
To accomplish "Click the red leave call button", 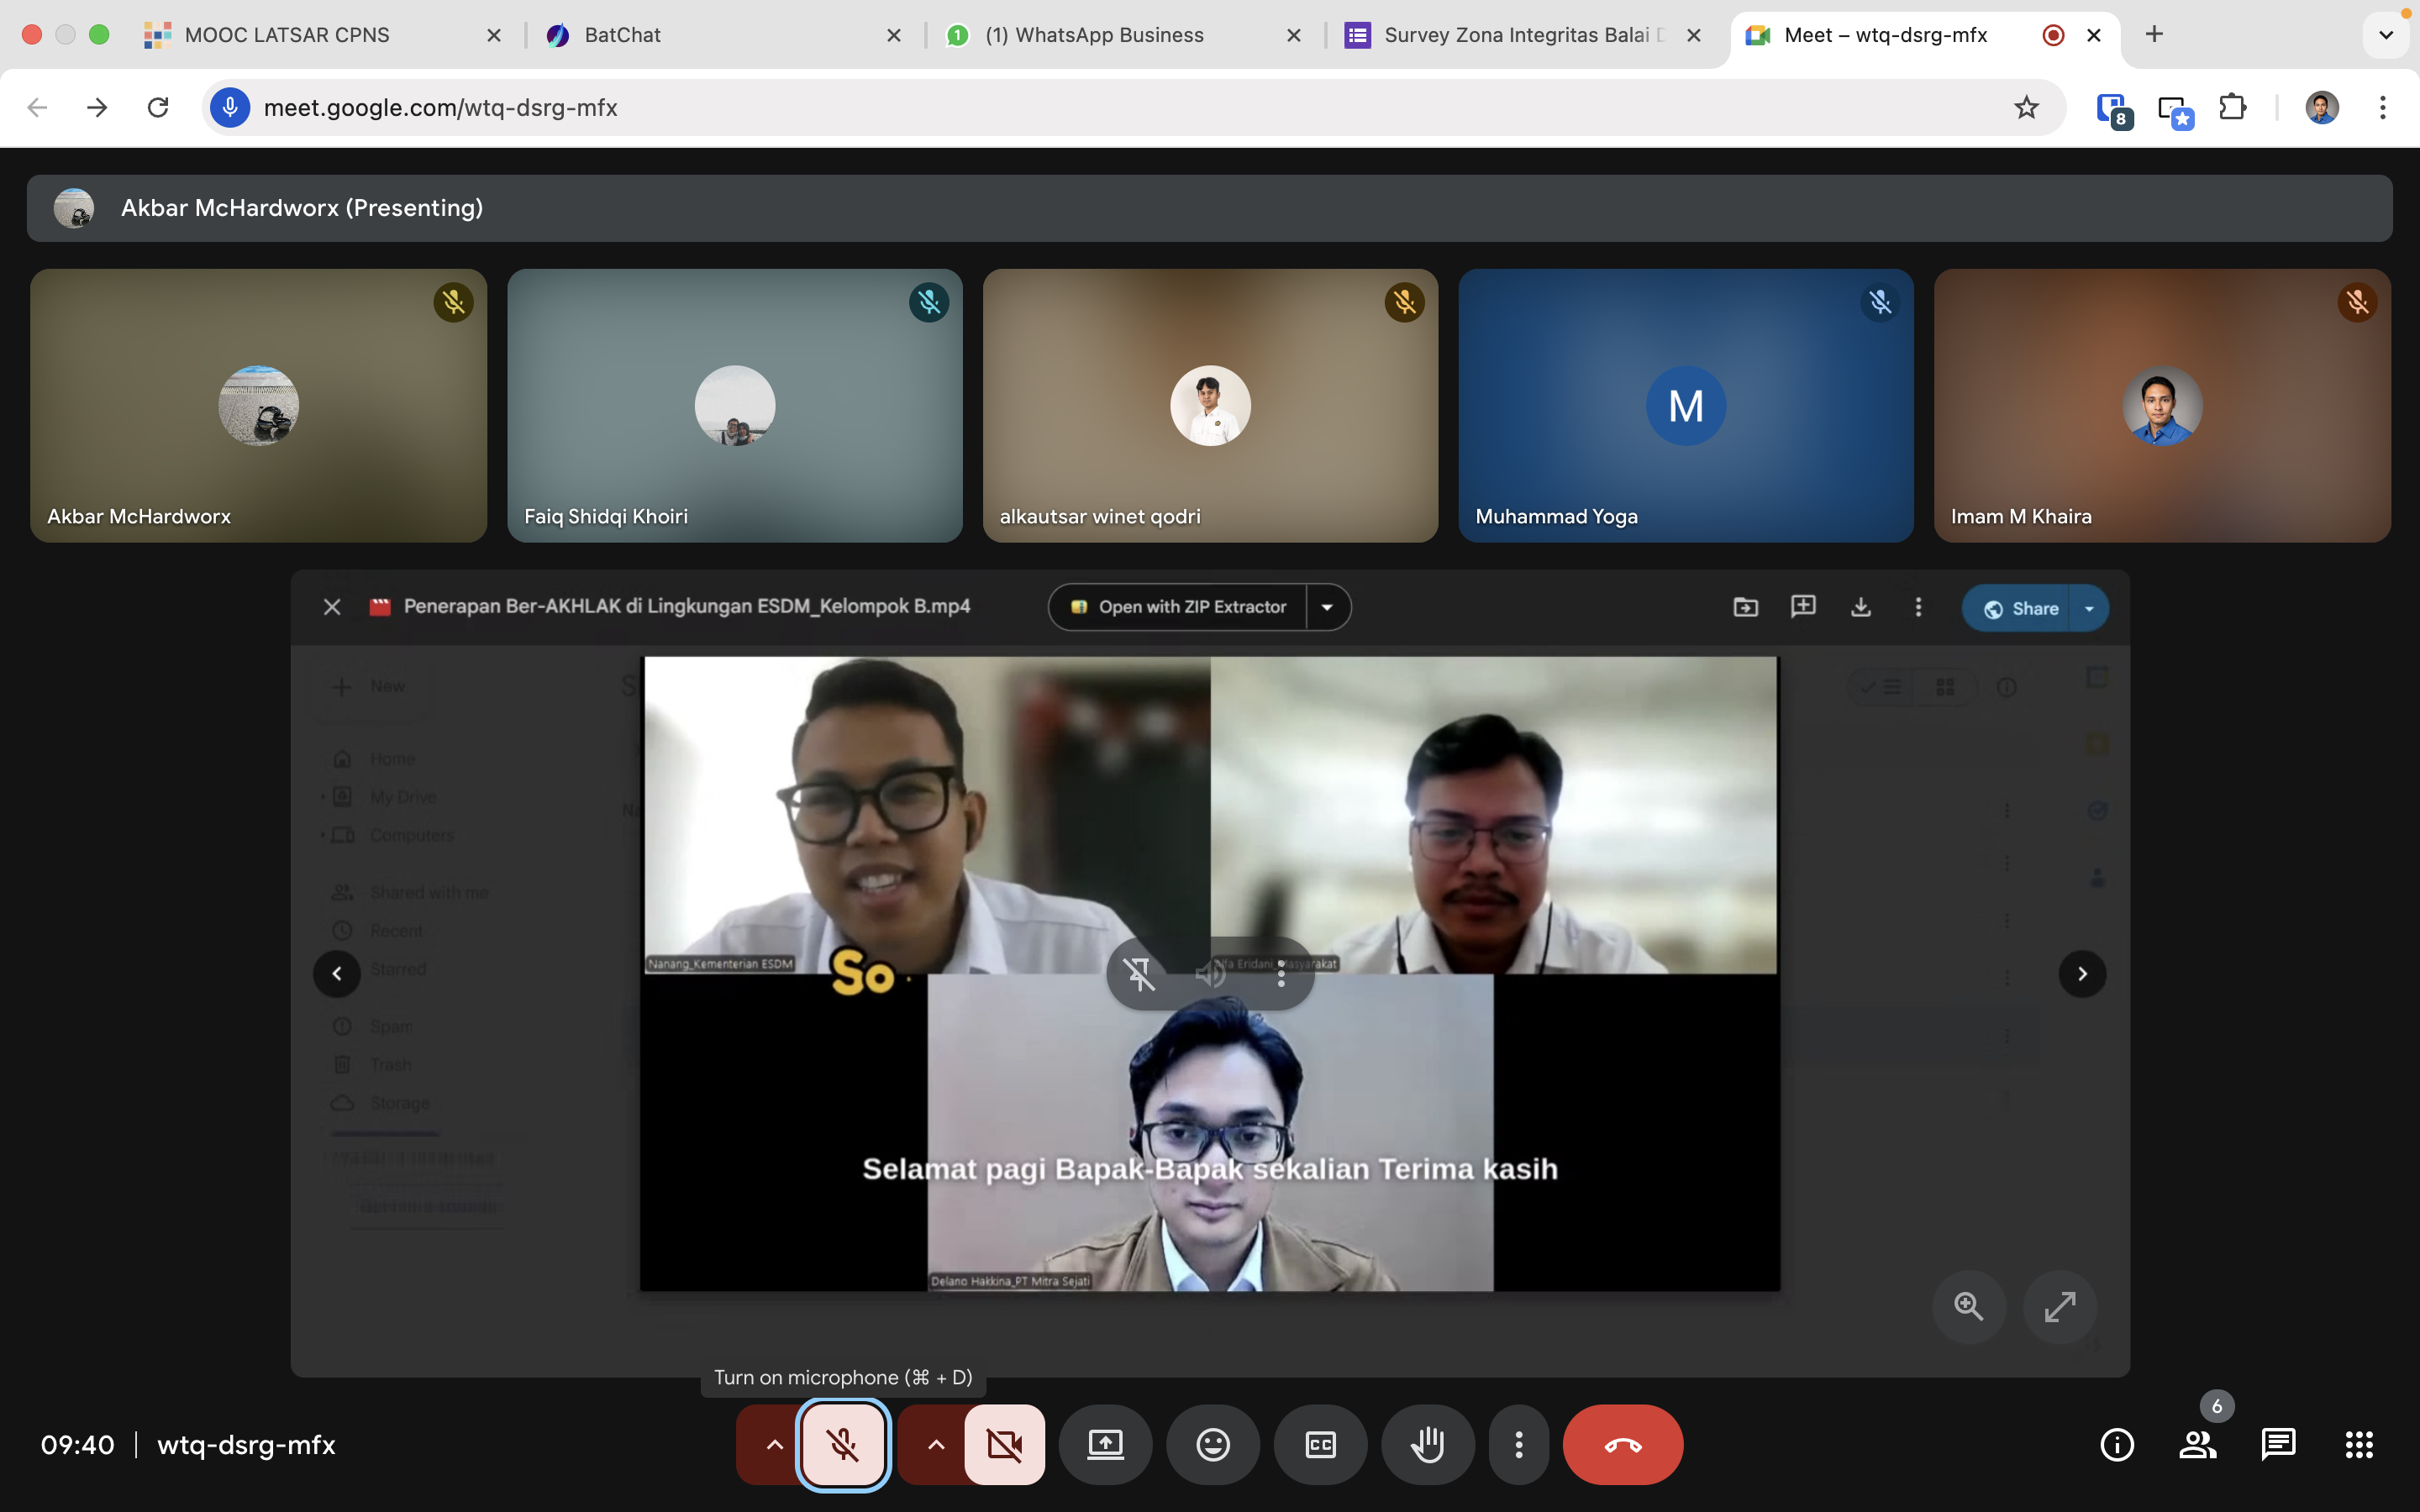I will [1622, 1444].
